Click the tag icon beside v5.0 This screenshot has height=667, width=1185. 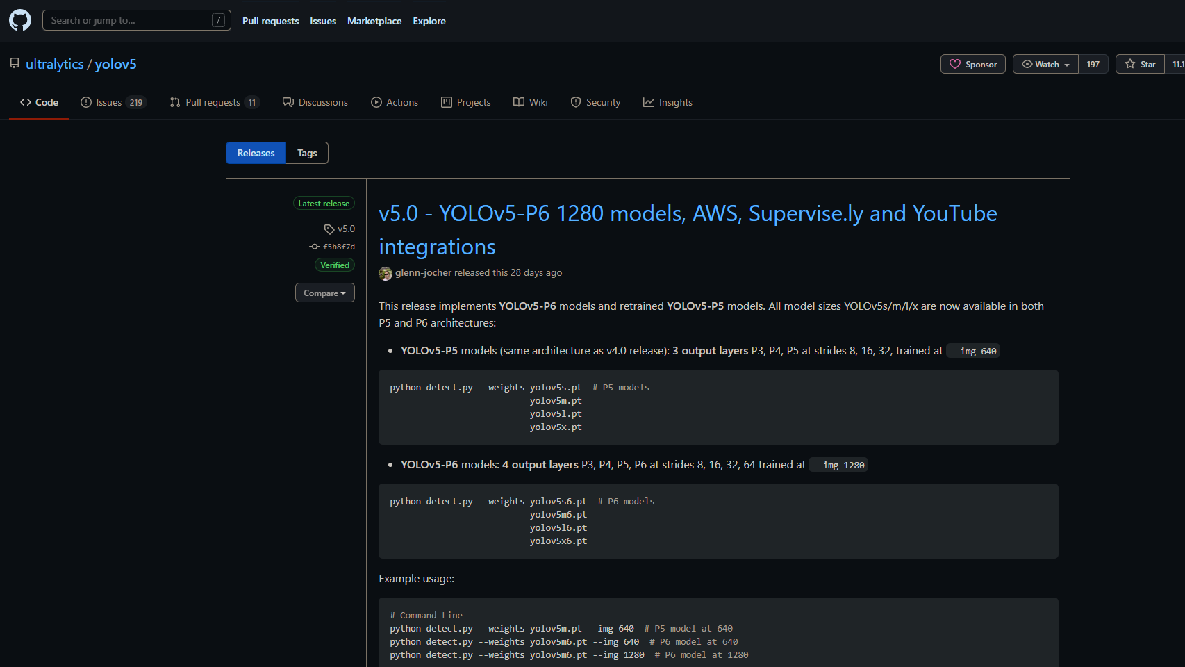coord(329,229)
